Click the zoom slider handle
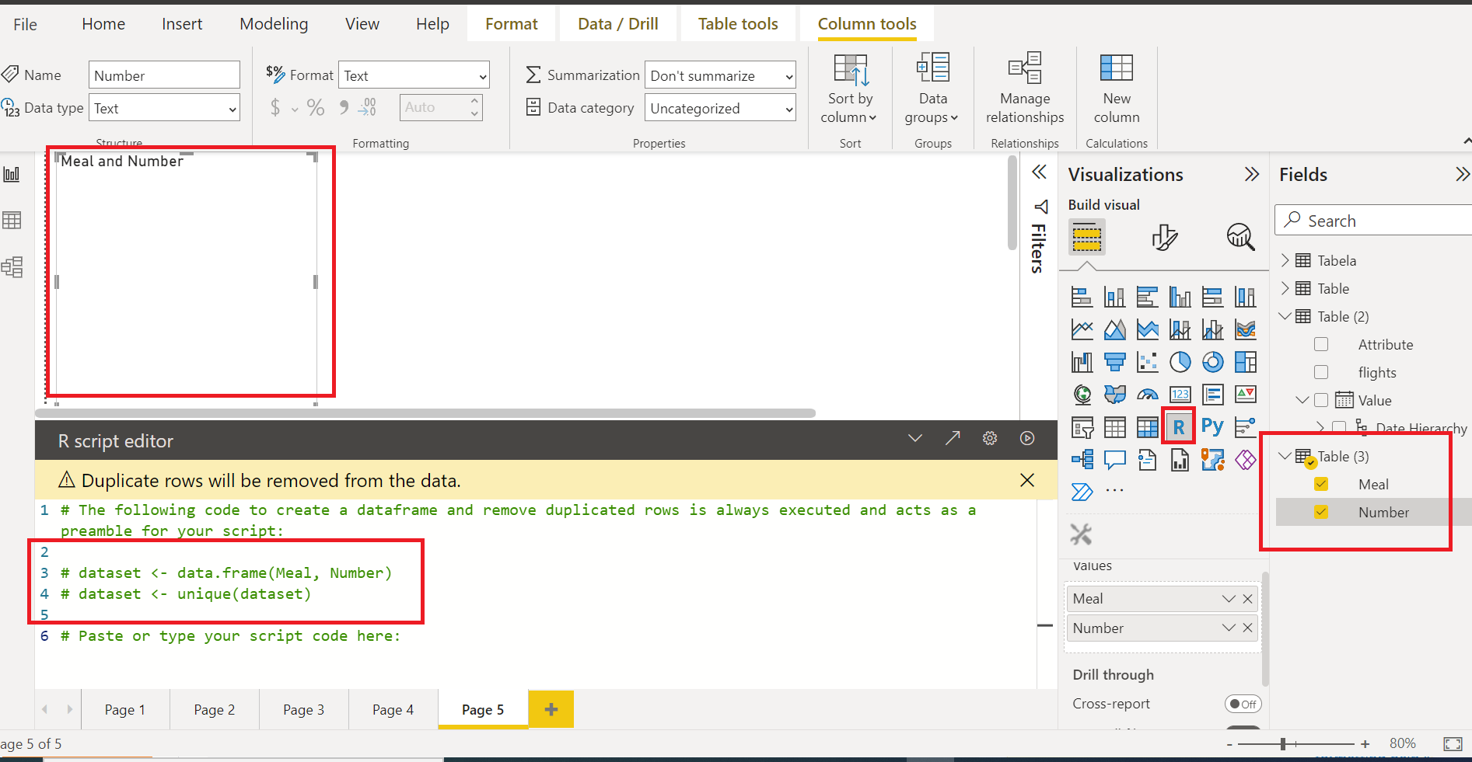This screenshot has width=1472, height=762. 1283,744
